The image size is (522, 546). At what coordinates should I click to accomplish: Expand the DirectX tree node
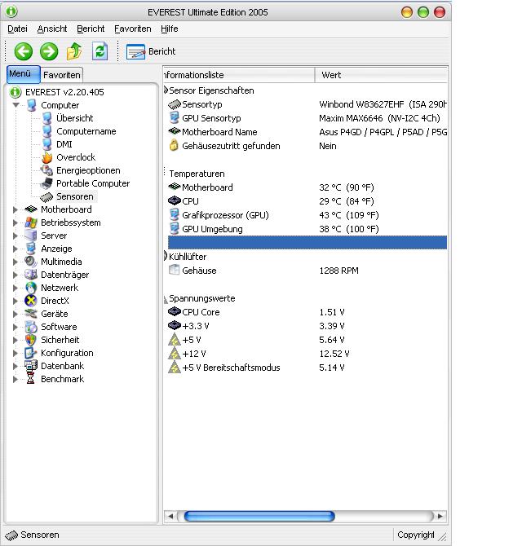click(15, 302)
